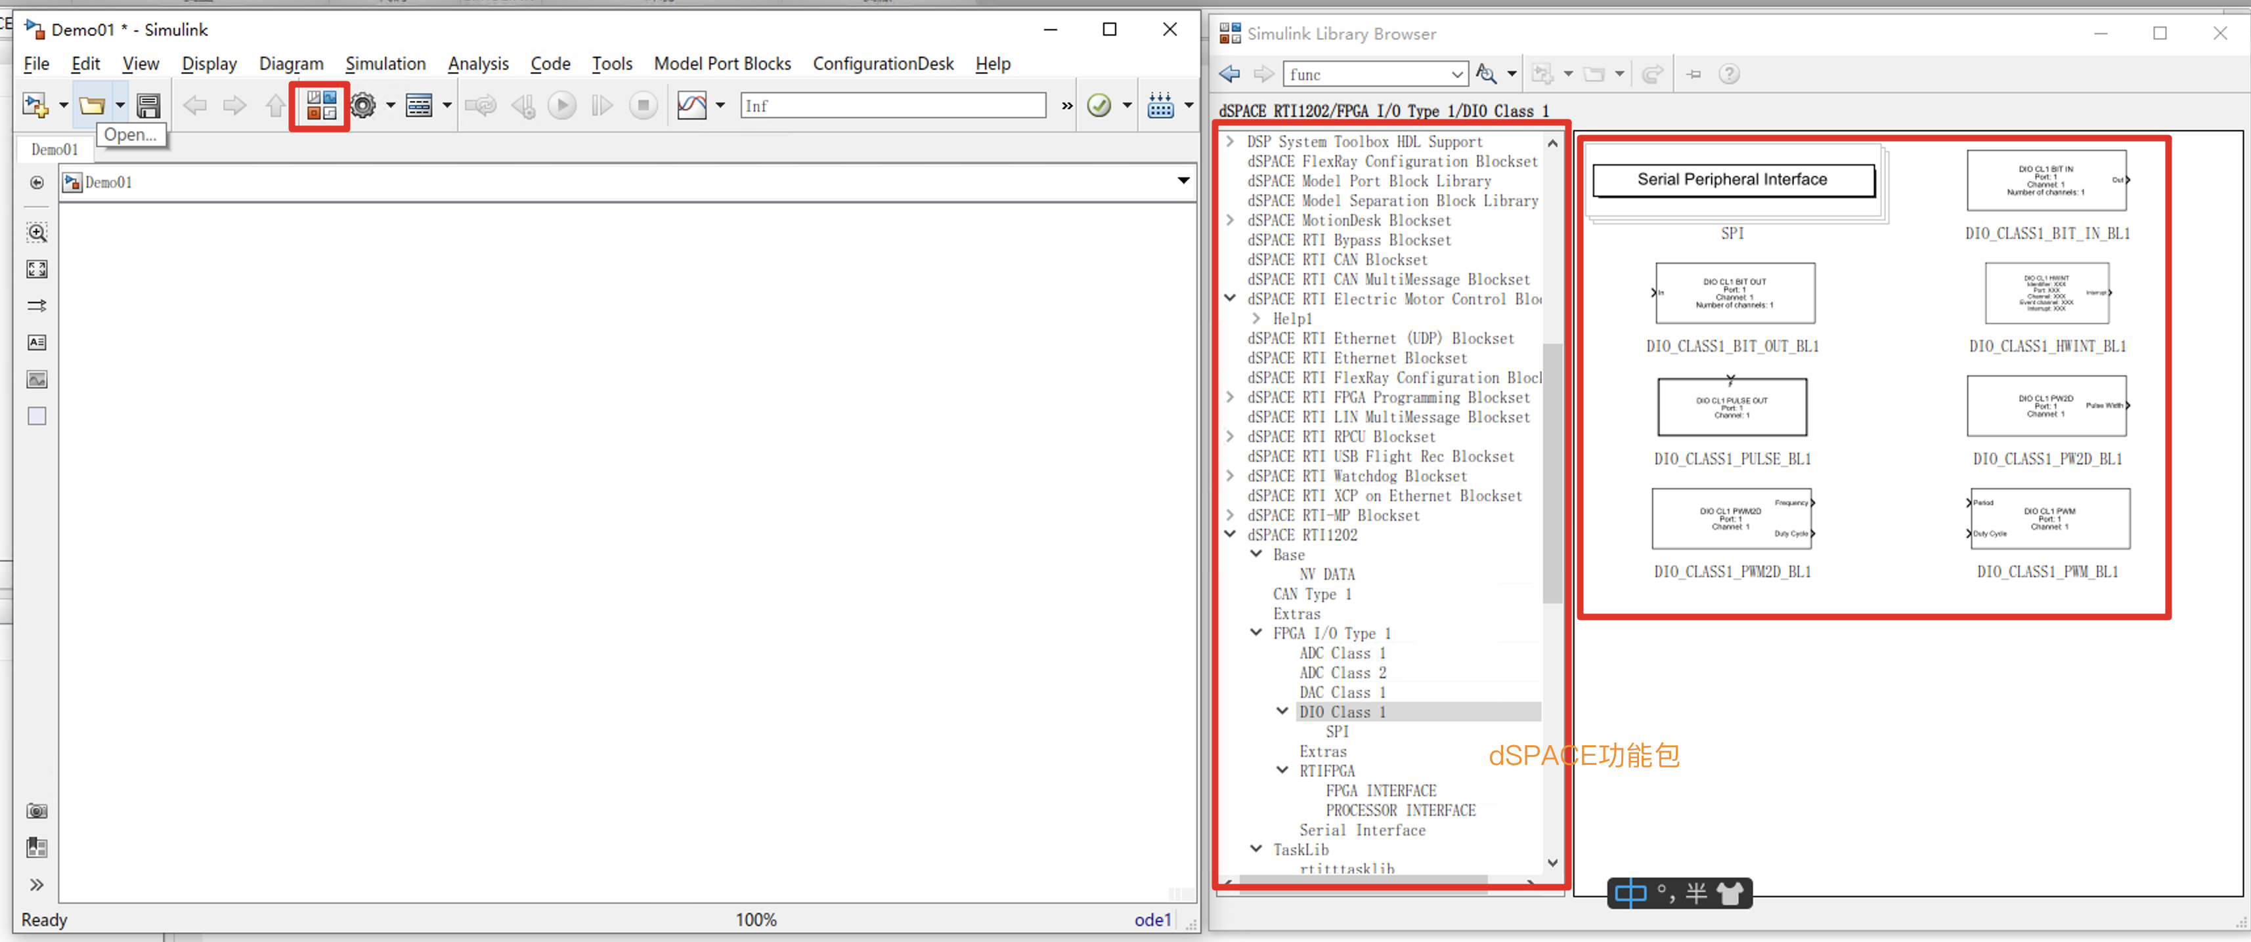
Task: Open the Model Port Blocks menu
Action: pyautogui.click(x=722, y=64)
